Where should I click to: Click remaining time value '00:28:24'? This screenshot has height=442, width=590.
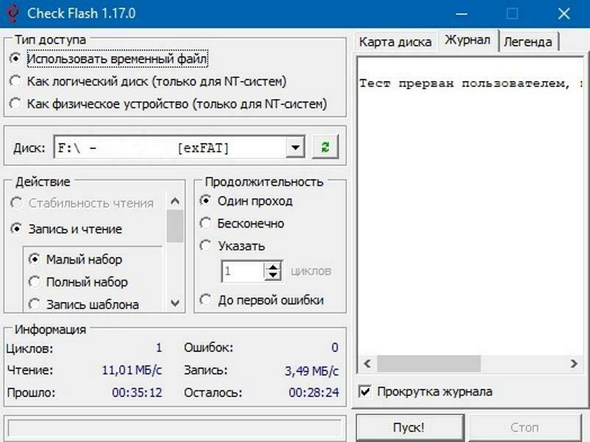click(314, 393)
